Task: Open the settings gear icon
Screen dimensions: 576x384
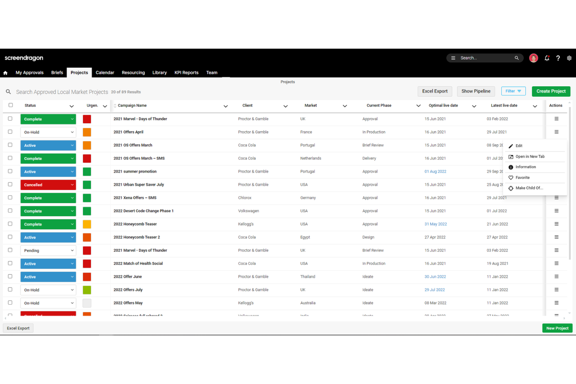Action: (x=569, y=58)
